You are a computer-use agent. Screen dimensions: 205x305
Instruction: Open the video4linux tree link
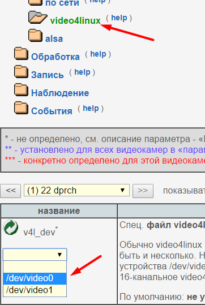pos(75,20)
